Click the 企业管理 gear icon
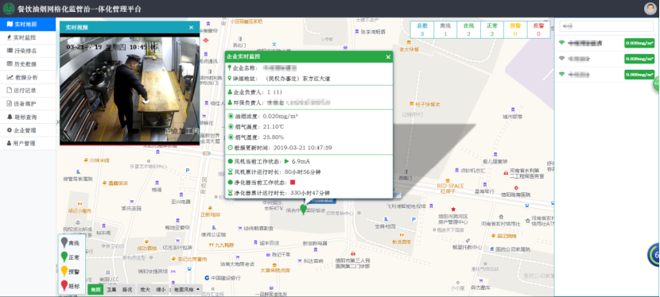The image size is (660, 297). coord(10,130)
